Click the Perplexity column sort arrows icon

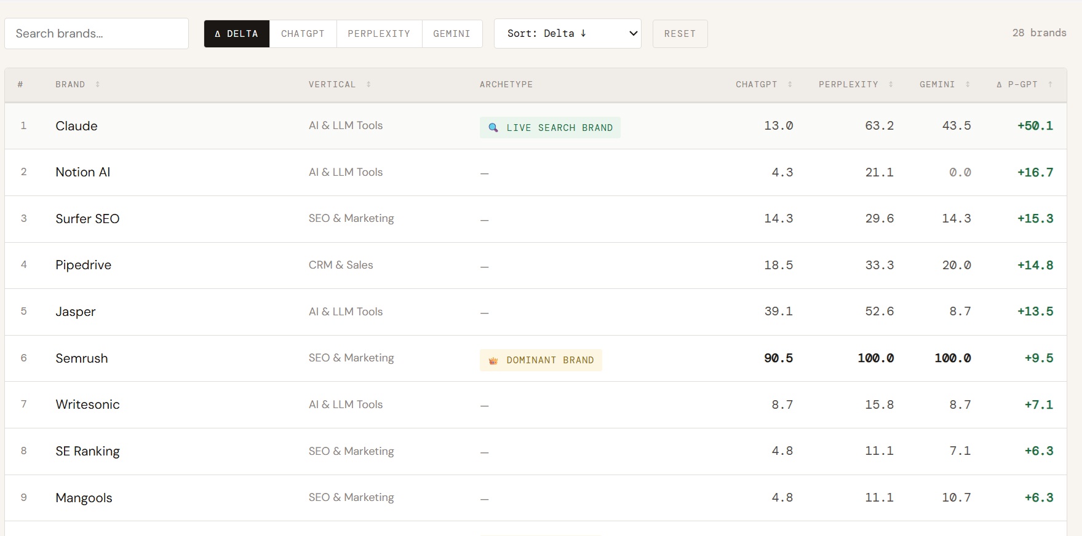(891, 85)
